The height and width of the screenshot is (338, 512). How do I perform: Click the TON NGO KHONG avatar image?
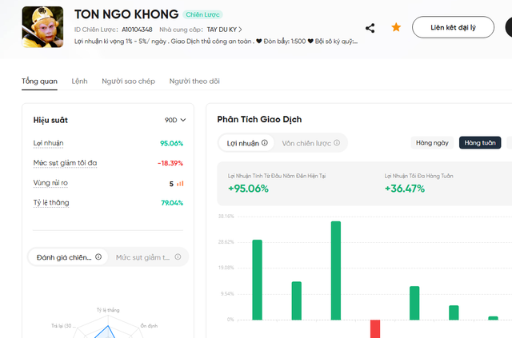42,27
